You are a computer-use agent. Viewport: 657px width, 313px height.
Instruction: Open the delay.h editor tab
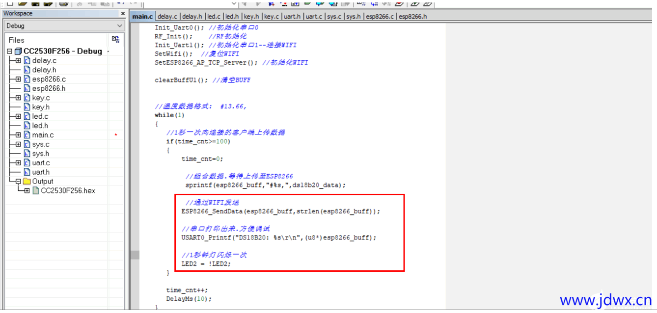pyautogui.click(x=192, y=17)
